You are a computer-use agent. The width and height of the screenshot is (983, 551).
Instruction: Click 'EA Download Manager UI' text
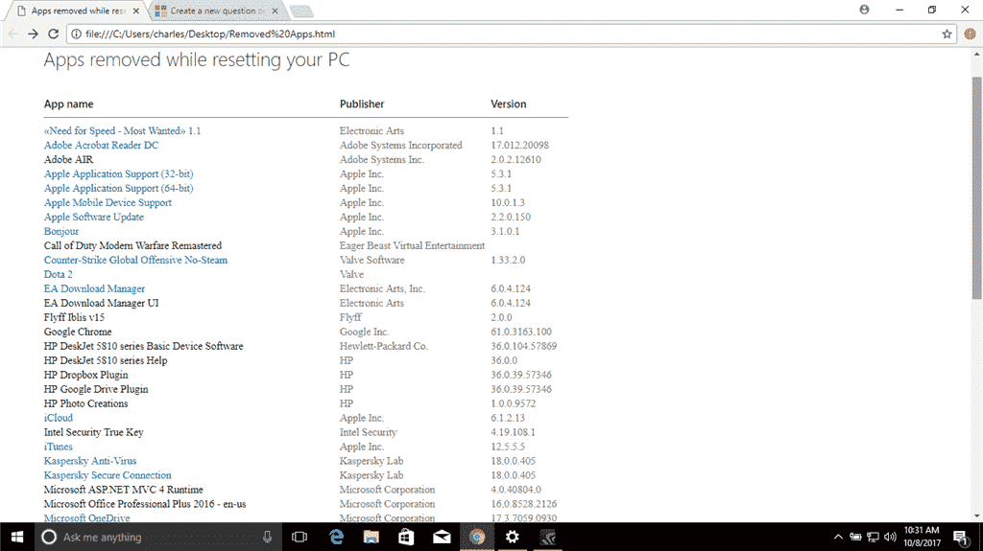[x=101, y=303]
